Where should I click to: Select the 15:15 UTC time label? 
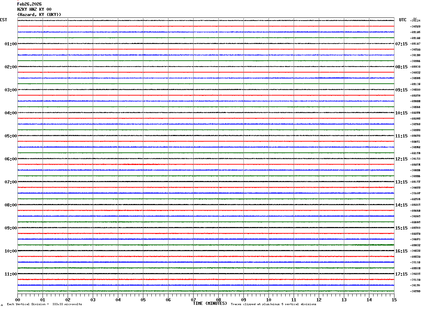[x=401, y=228]
